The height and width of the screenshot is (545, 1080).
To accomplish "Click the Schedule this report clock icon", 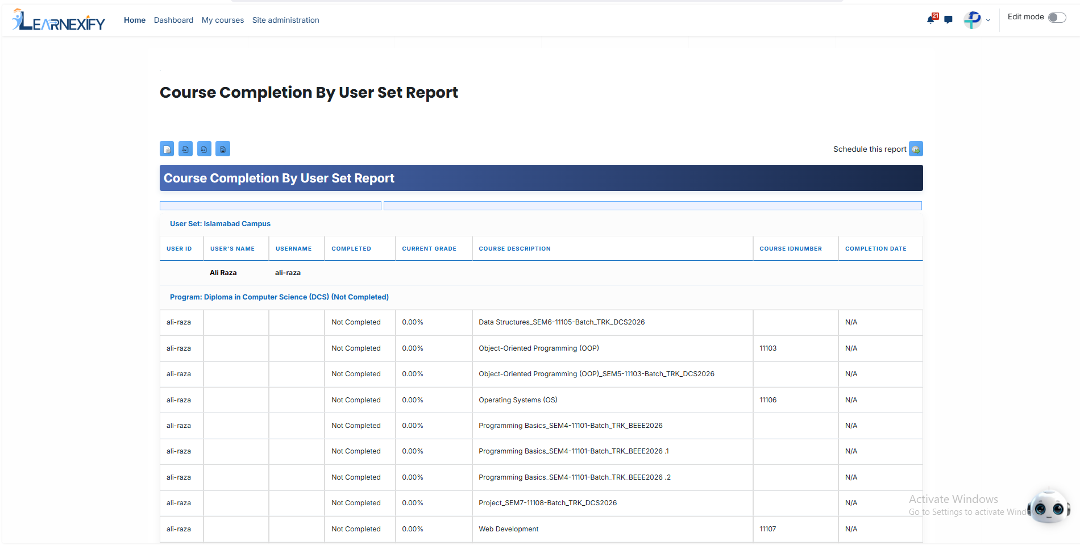I will 916,149.
